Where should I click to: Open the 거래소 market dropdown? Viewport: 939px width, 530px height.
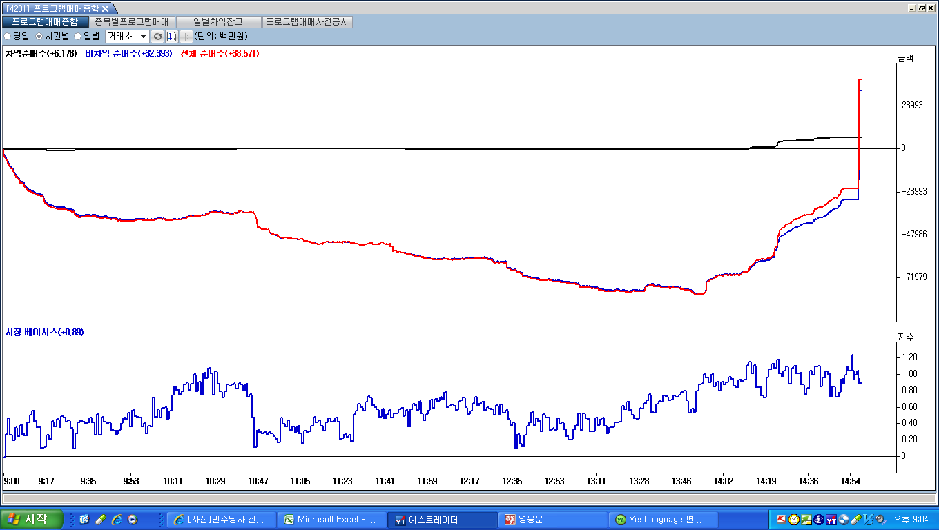[x=144, y=36]
